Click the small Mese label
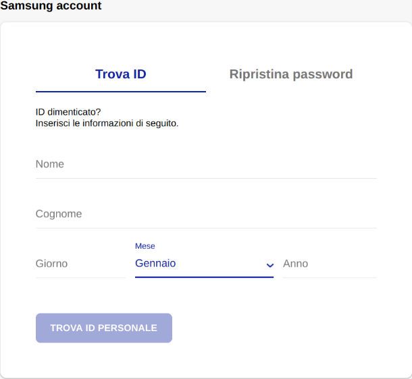Screen dimensions: 412x379 (145, 247)
